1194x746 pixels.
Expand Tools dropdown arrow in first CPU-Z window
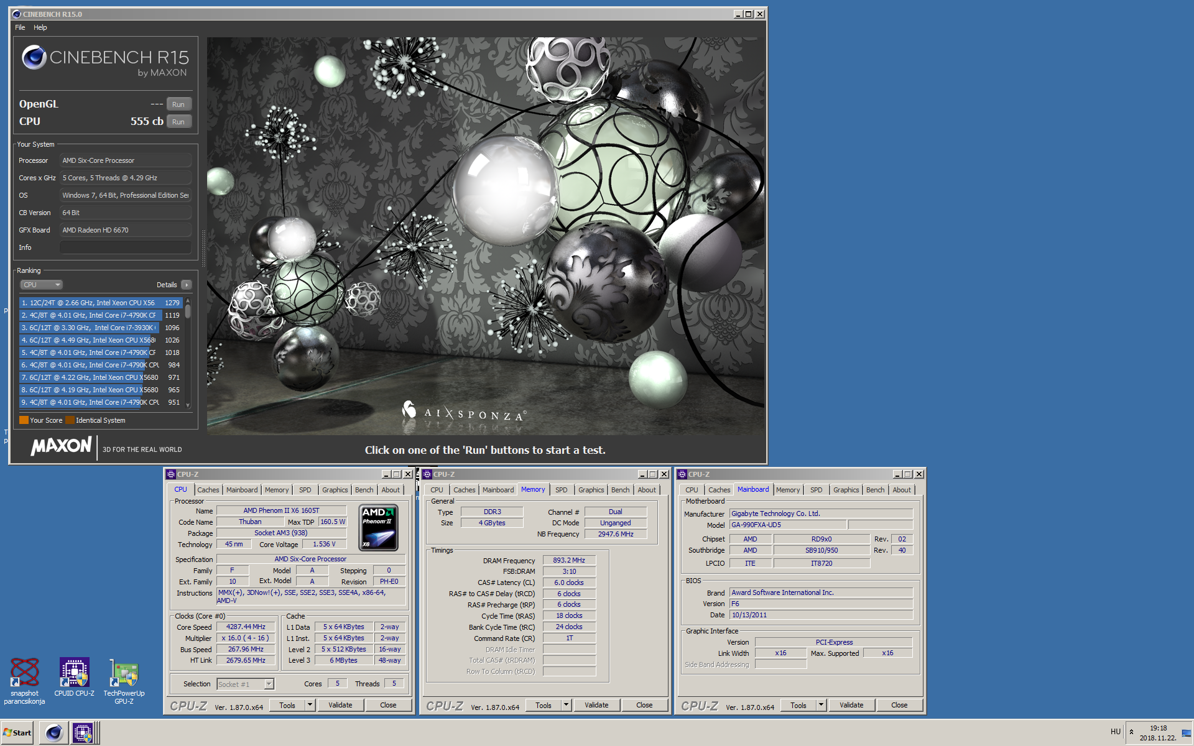tap(310, 706)
